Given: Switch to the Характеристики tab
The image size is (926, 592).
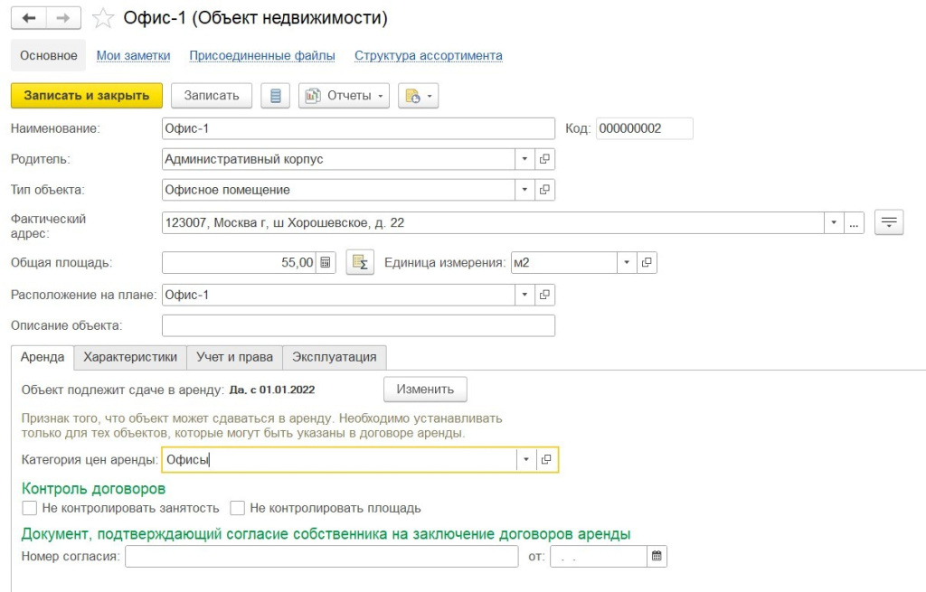Looking at the screenshot, I should point(130,357).
